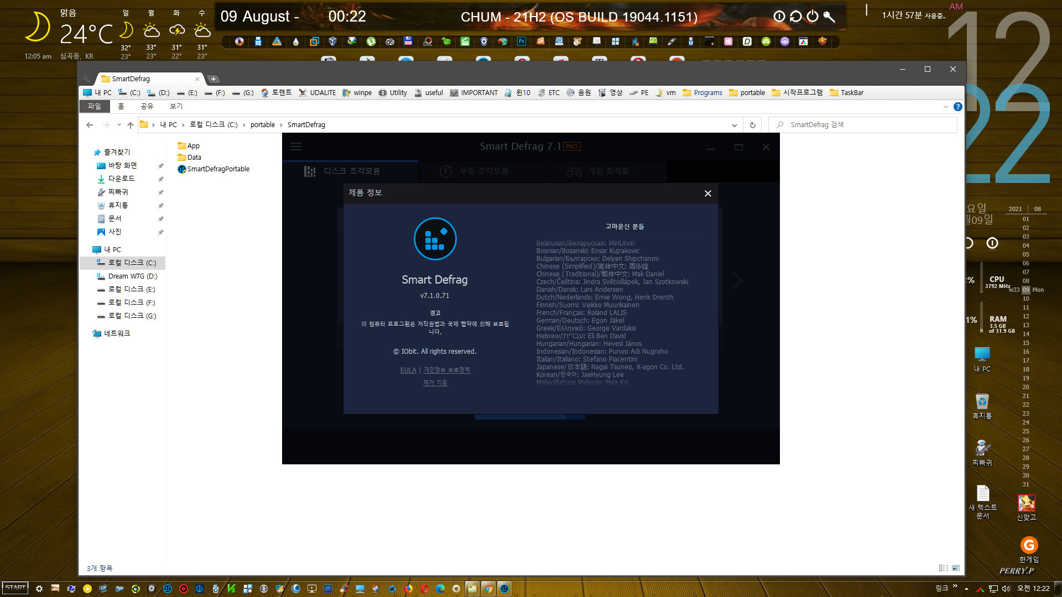Image resolution: width=1062 pixels, height=597 pixels.
Task: Open 한게임 desktop shortcut
Action: [1029, 550]
